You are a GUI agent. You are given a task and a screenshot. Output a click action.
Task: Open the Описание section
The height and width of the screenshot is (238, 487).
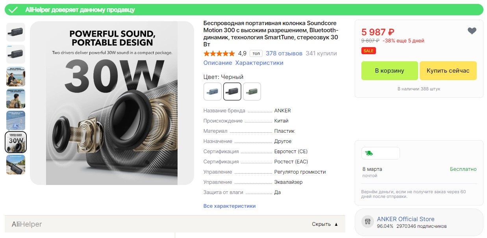pyautogui.click(x=217, y=63)
